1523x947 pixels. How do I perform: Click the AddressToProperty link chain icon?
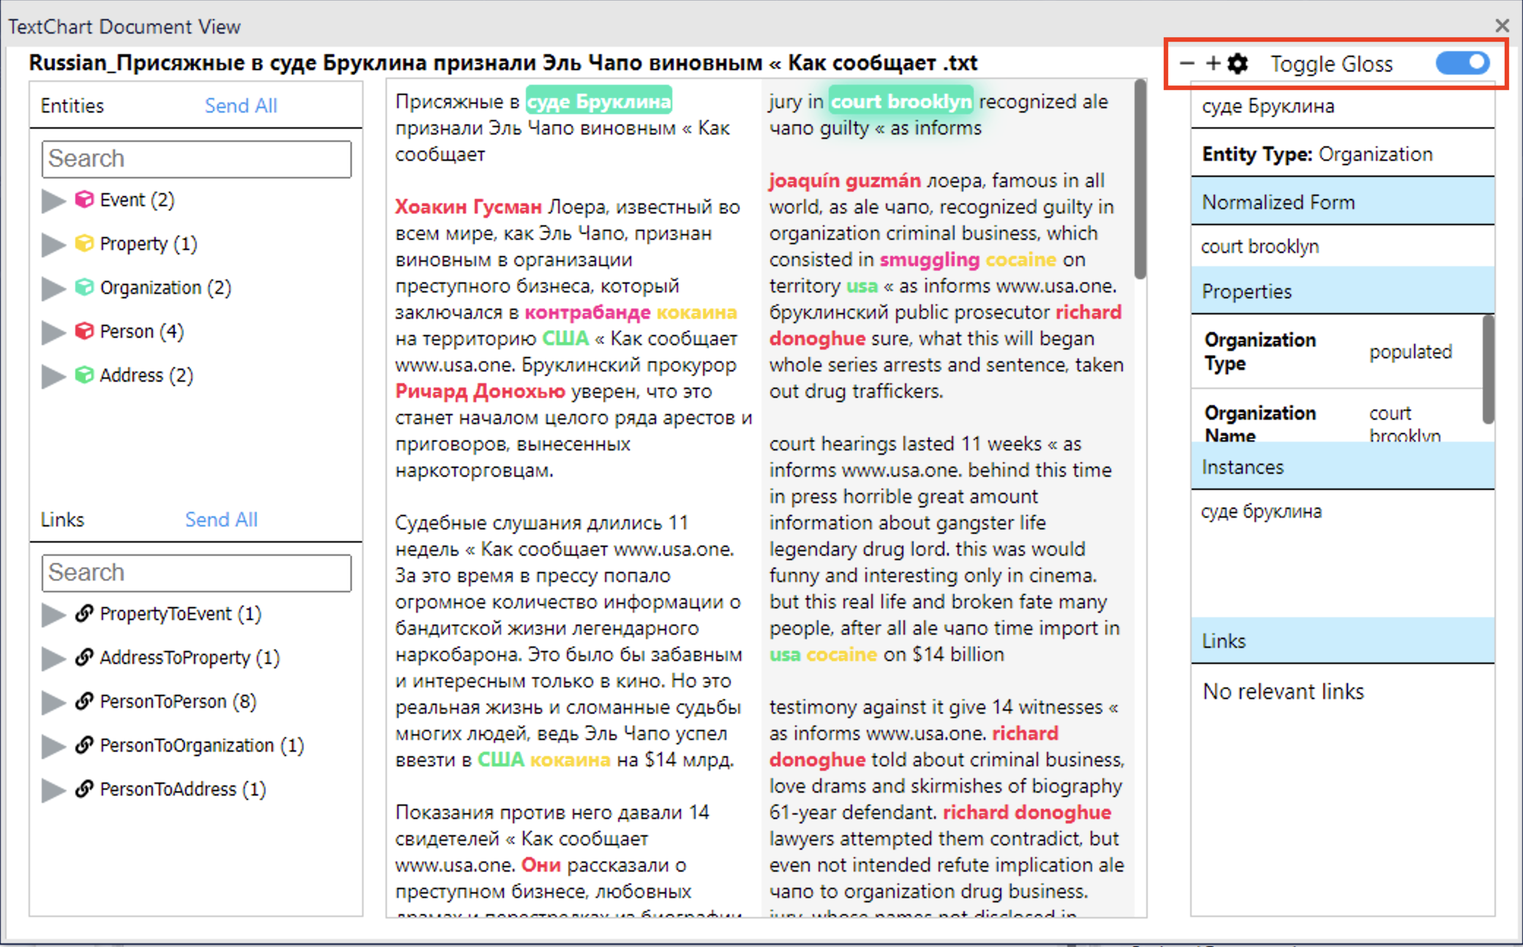coord(84,657)
